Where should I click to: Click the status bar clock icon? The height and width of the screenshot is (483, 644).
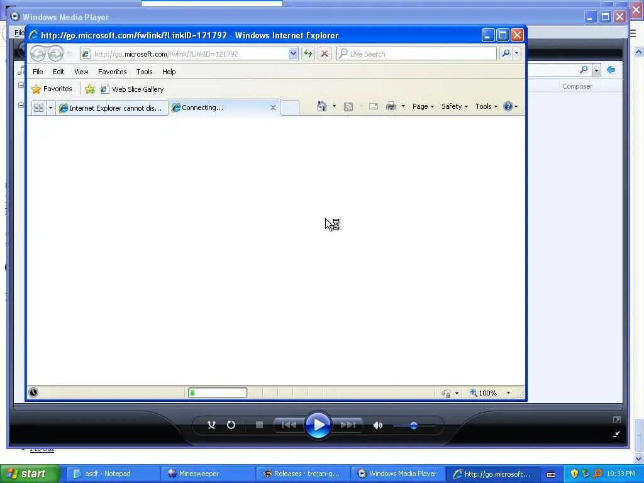pos(34,392)
